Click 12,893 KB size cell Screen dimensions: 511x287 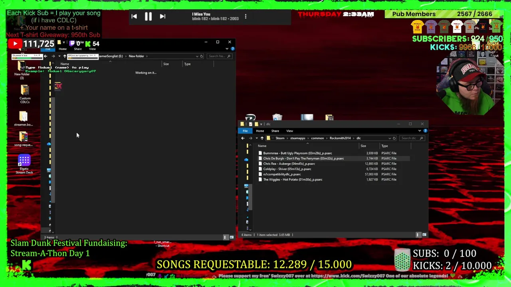coord(372,164)
